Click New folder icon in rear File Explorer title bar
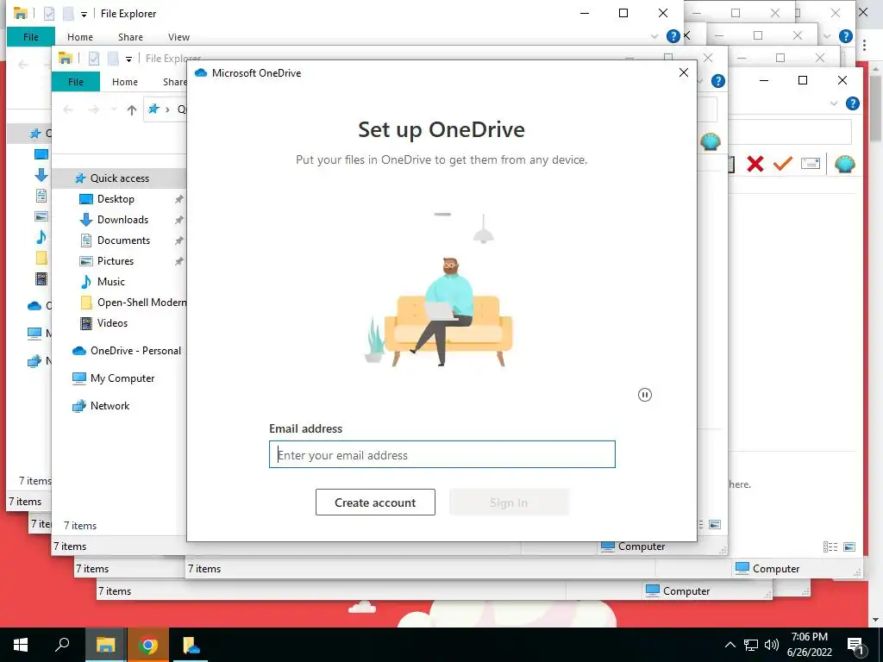The image size is (883, 662). click(x=68, y=14)
